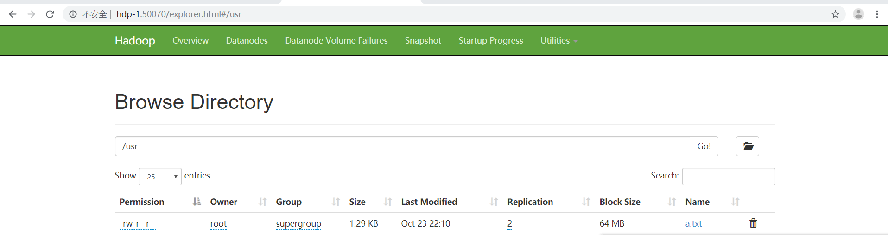Image resolution: width=888 pixels, height=235 pixels.
Task: Sort by Last Modified column arrows
Action: [494, 202]
